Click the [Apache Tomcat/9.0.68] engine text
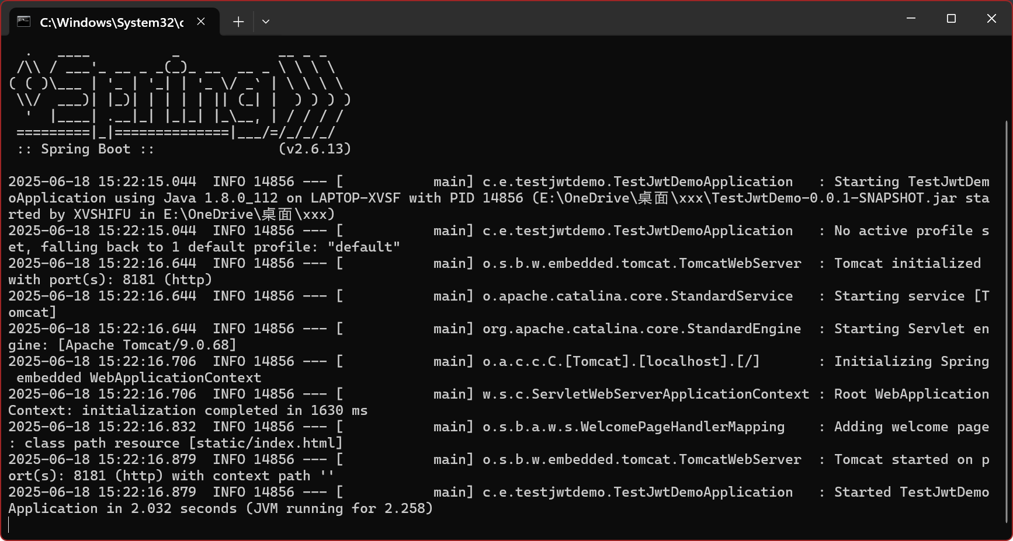The height and width of the screenshot is (541, 1013). [147, 345]
